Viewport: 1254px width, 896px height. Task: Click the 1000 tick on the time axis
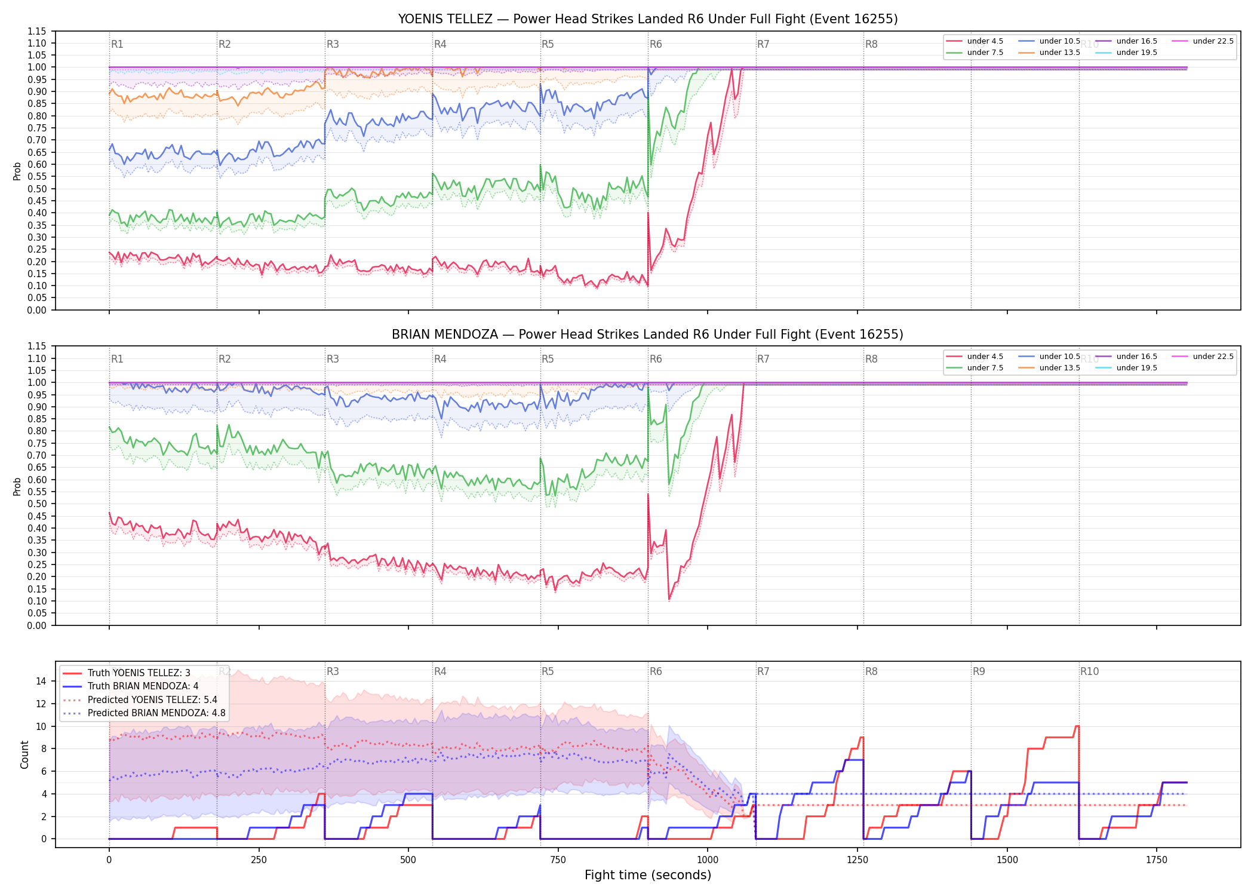click(x=708, y=860)
